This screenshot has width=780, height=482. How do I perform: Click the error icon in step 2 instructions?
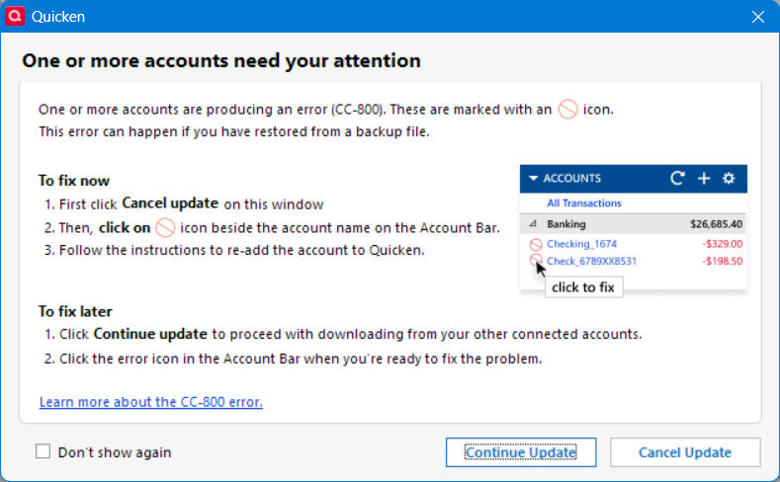165,227
